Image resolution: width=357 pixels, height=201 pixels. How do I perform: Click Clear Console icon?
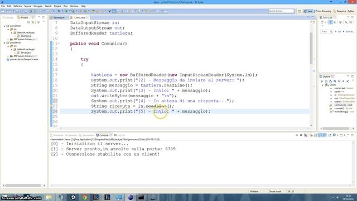tap(311, 135)
